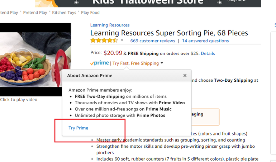This screenshot has width=276, height=162.
Task: Click the Prime logo beside the price
Action: pos(99,63)
